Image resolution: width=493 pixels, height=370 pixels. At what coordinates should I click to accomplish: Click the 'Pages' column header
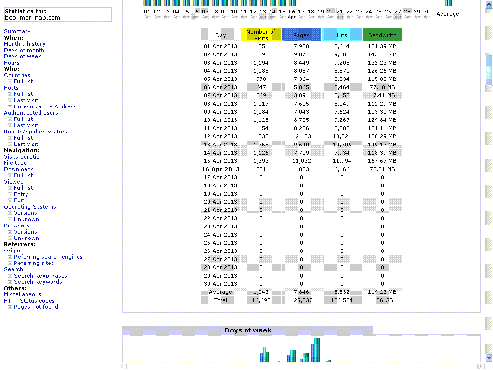(301, 35)
